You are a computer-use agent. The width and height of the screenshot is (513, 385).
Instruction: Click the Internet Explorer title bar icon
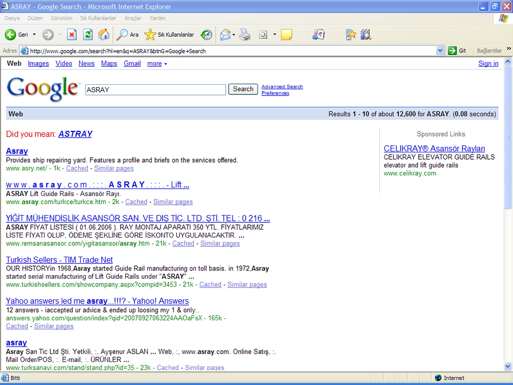point(5,6)
